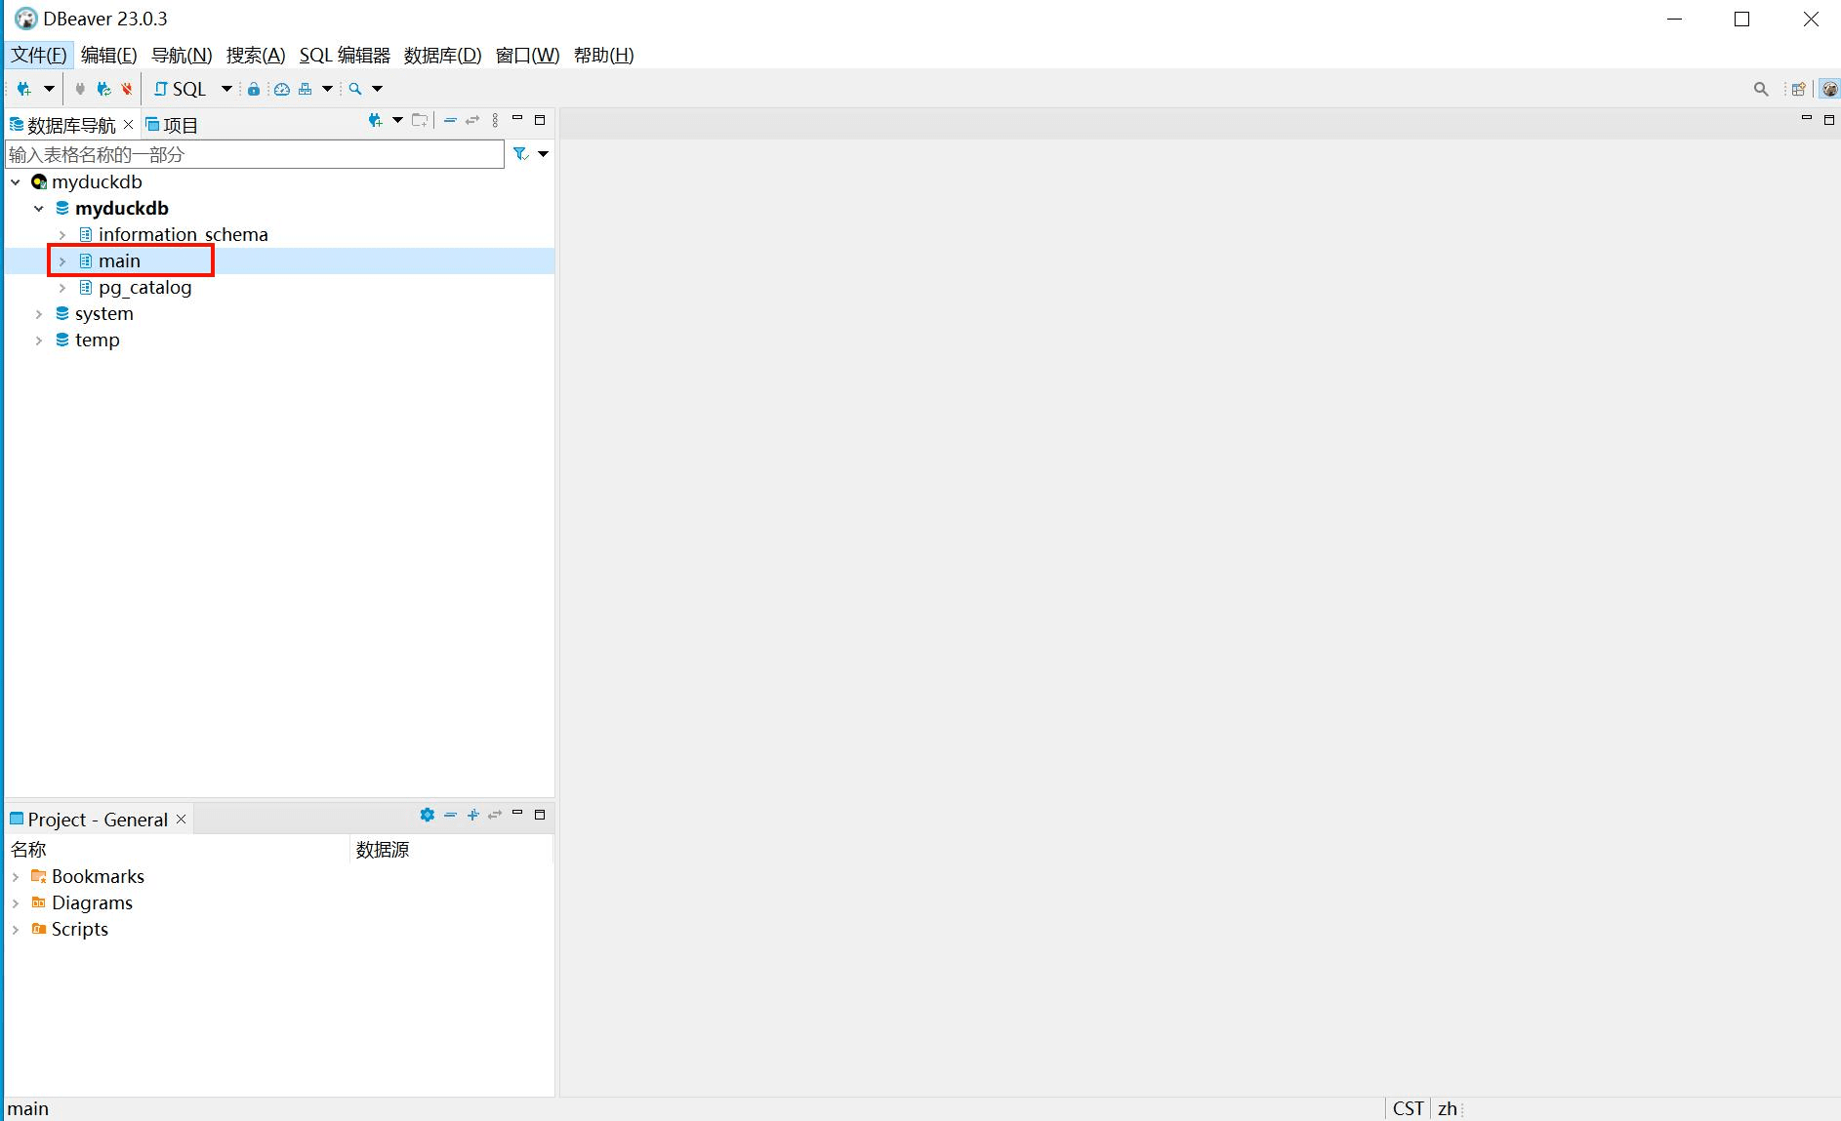The width and height of the screenshot is (1841, 1121).
Task: Click the filter funnel icon in navigator
Action: tap(521, 154)
